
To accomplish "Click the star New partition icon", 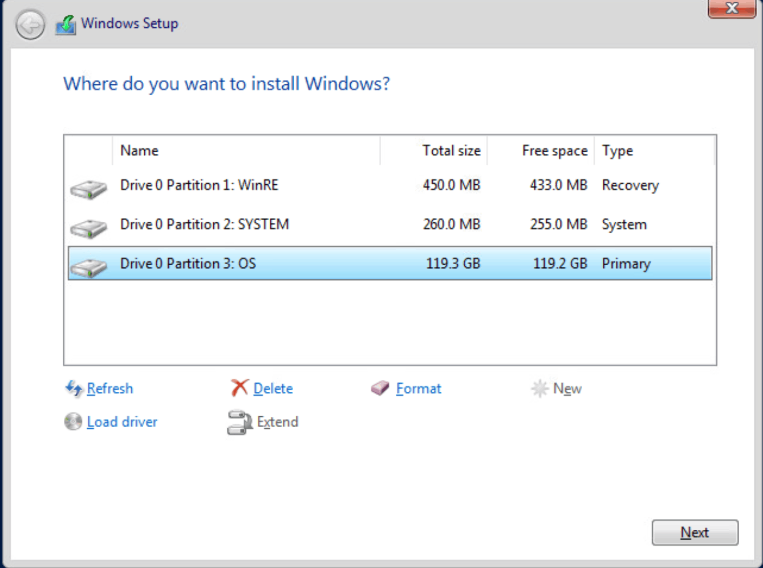I will 539,388.
